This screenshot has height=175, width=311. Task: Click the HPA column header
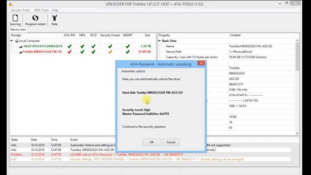(x=82, y=35)
